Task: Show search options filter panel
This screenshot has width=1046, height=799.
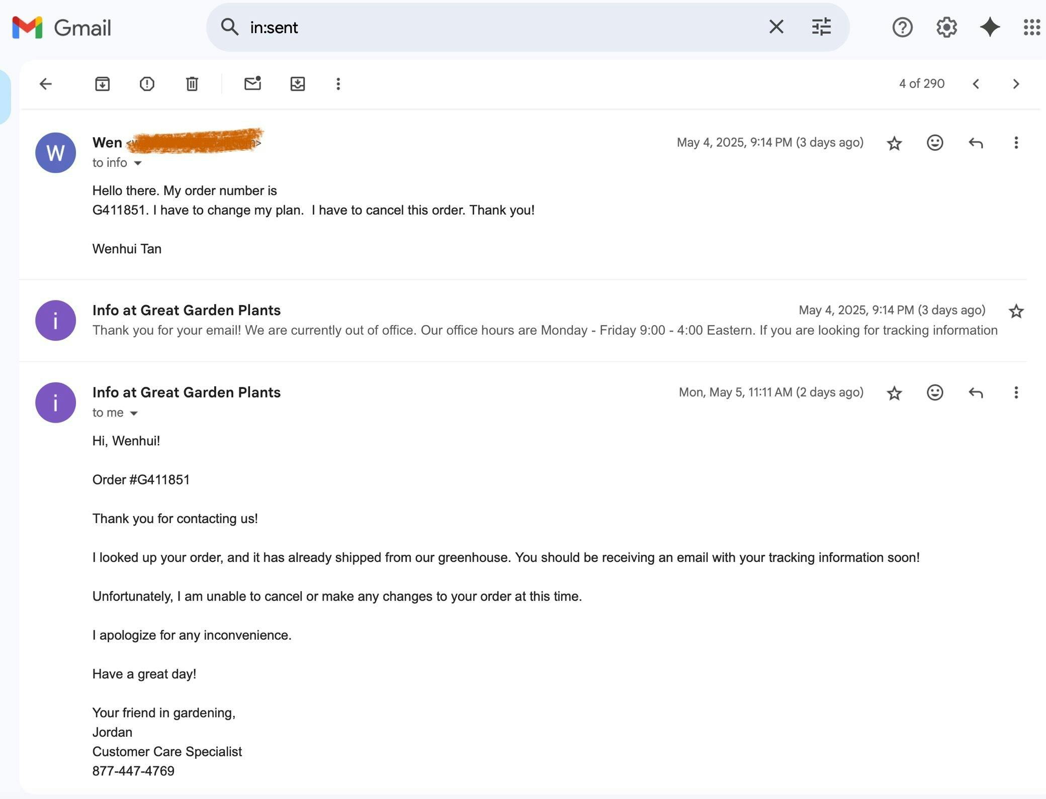Action: [x=821, y=27]
